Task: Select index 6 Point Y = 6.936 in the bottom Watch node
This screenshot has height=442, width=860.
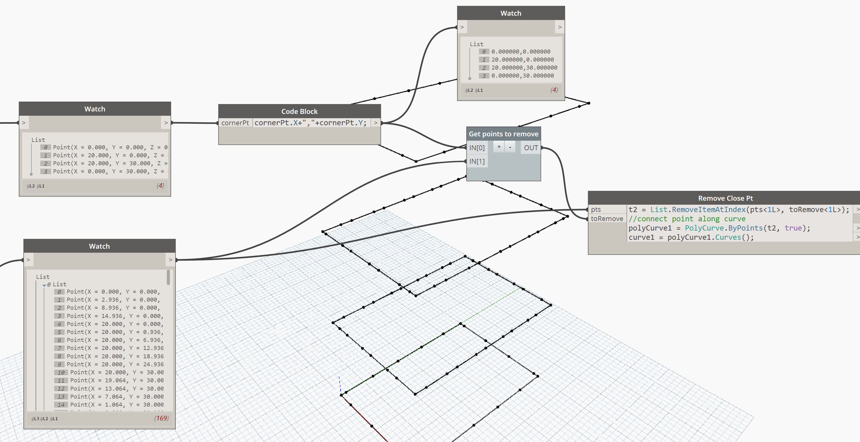Action: tap(115, 340)
